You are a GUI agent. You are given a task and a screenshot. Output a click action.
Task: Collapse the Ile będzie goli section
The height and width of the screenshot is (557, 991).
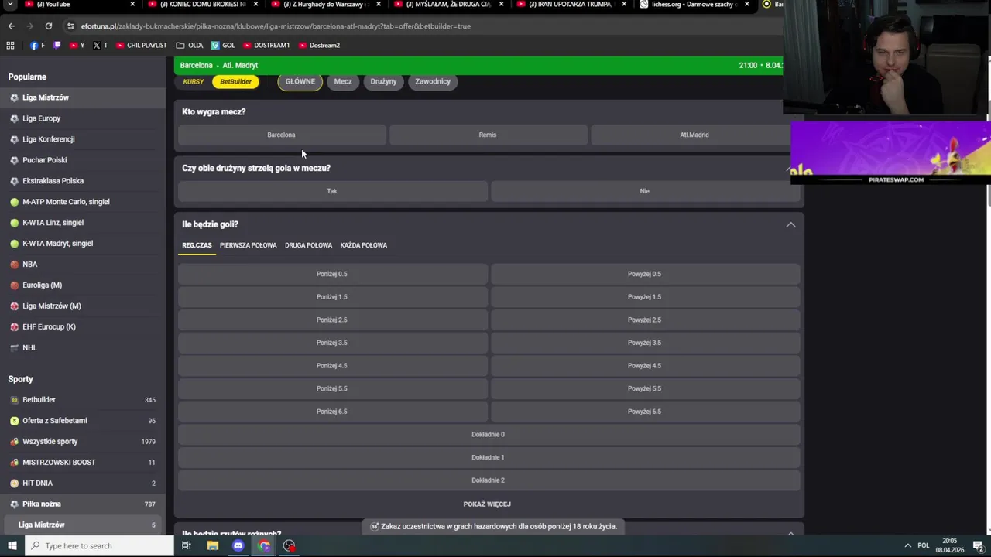pos(790,224)
